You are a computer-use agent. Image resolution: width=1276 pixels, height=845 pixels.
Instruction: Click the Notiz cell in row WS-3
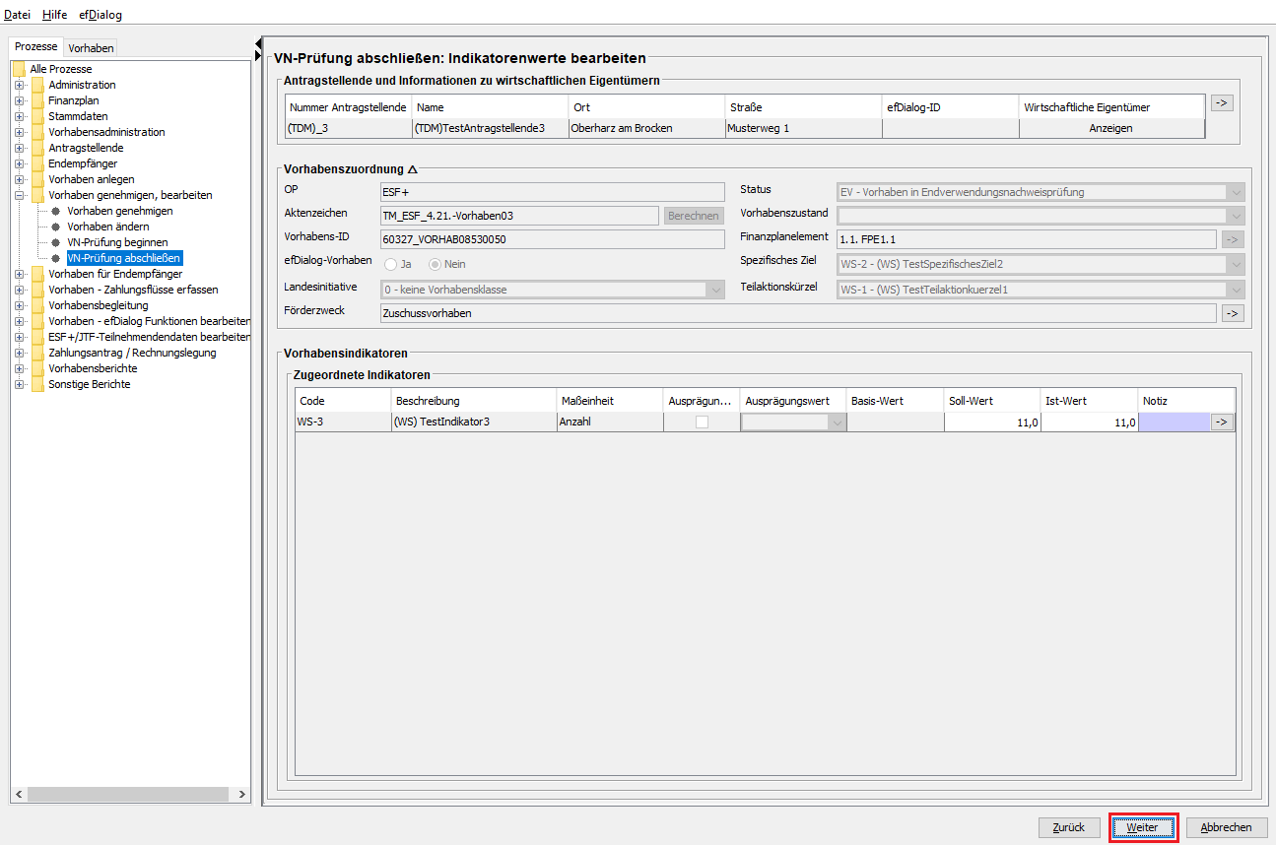click(x=1175, y=422)
